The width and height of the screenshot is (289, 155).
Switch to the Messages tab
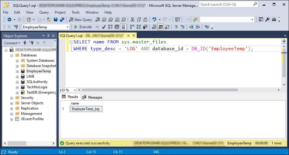tap(92, 97)
